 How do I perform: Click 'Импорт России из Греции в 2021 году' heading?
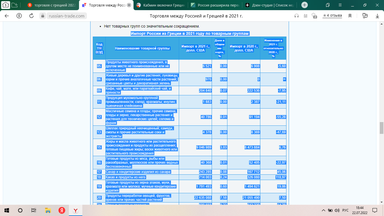click(x=190, y=34)
